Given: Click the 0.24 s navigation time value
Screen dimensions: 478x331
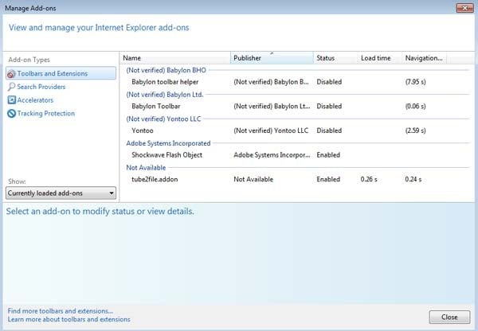Looking at the screenshot, I should [413, 179].
